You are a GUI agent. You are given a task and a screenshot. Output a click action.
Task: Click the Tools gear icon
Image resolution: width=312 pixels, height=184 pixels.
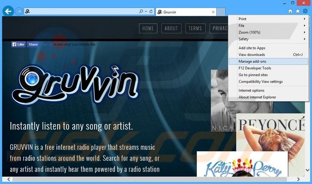(305, 11)
